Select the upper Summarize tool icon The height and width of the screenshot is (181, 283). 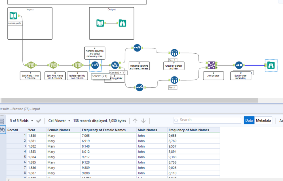[174, 53]
